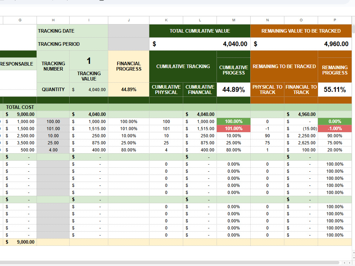Select the 44.89% financial progress cell in column J
The height and width of the screenshot is (266, 355).
pyautogui.click(x=129, y=90)
